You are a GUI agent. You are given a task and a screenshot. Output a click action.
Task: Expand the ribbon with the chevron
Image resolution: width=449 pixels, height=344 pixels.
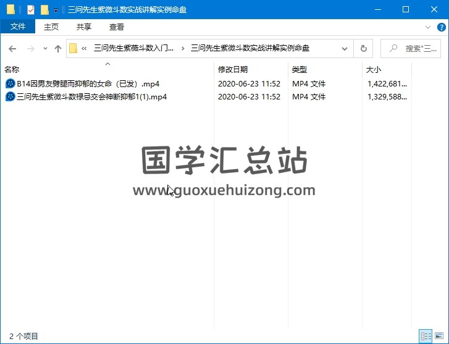[x=428, y=27]
